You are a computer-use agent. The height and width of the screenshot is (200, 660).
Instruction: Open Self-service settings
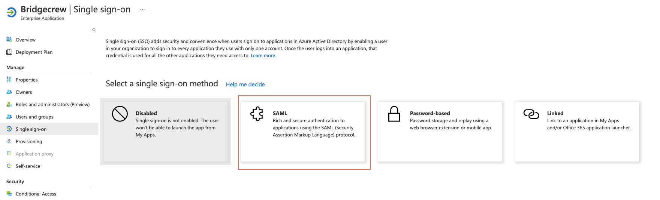pos(28,166)
